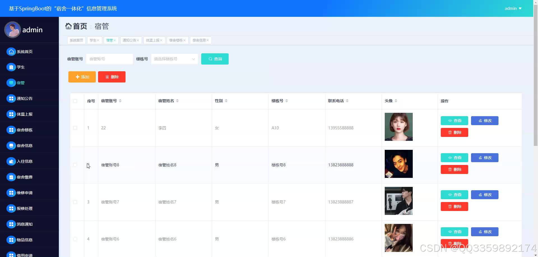Screen dimensions: 538x257
Task: Click the orange 添加 button
Action: pyautogui.click(x=82, y=77)
